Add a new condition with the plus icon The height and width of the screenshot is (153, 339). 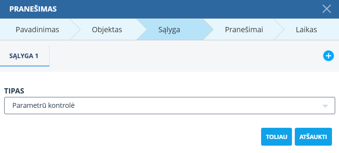(x=328, y=56)
